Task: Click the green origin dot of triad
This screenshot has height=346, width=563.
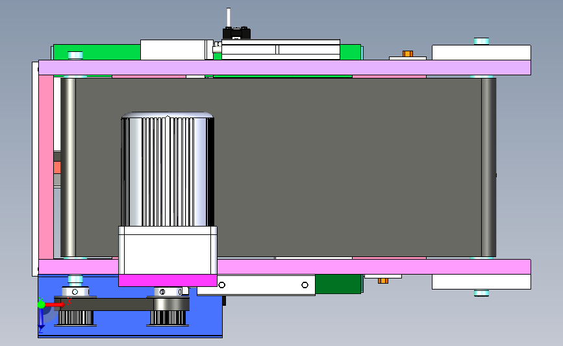Action: click(42, 304)
